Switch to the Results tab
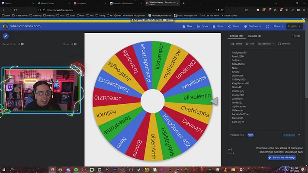The height and width of the screenshot is (173, 308). [x=254, y=36]
